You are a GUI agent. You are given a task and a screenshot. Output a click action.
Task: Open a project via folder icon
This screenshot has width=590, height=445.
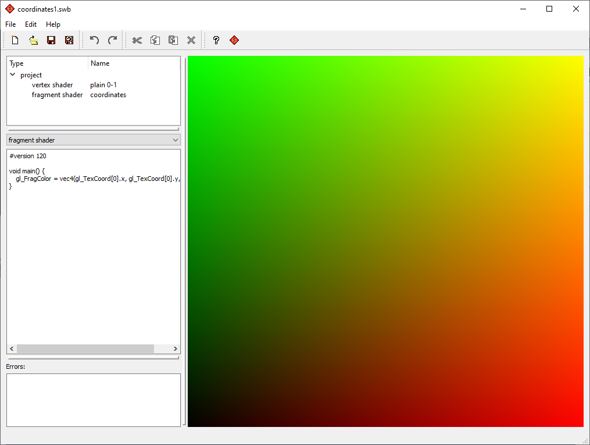[x=34, y=40]
